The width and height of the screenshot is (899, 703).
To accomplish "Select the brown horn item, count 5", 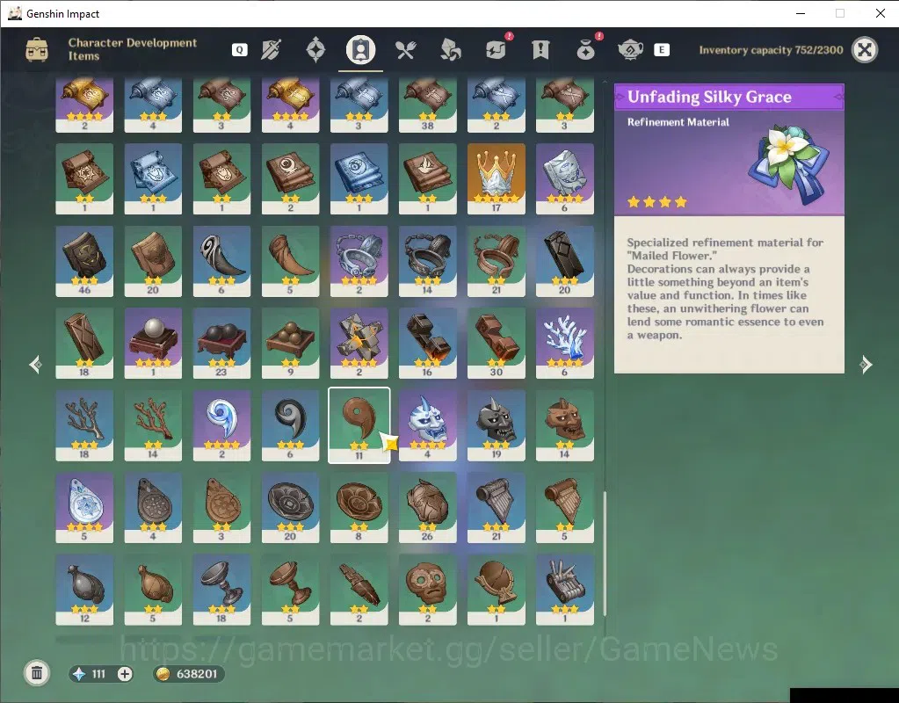I will (290, 261).
